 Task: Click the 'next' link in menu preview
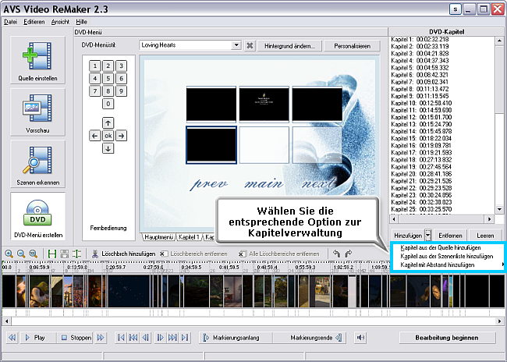[319, 183]
